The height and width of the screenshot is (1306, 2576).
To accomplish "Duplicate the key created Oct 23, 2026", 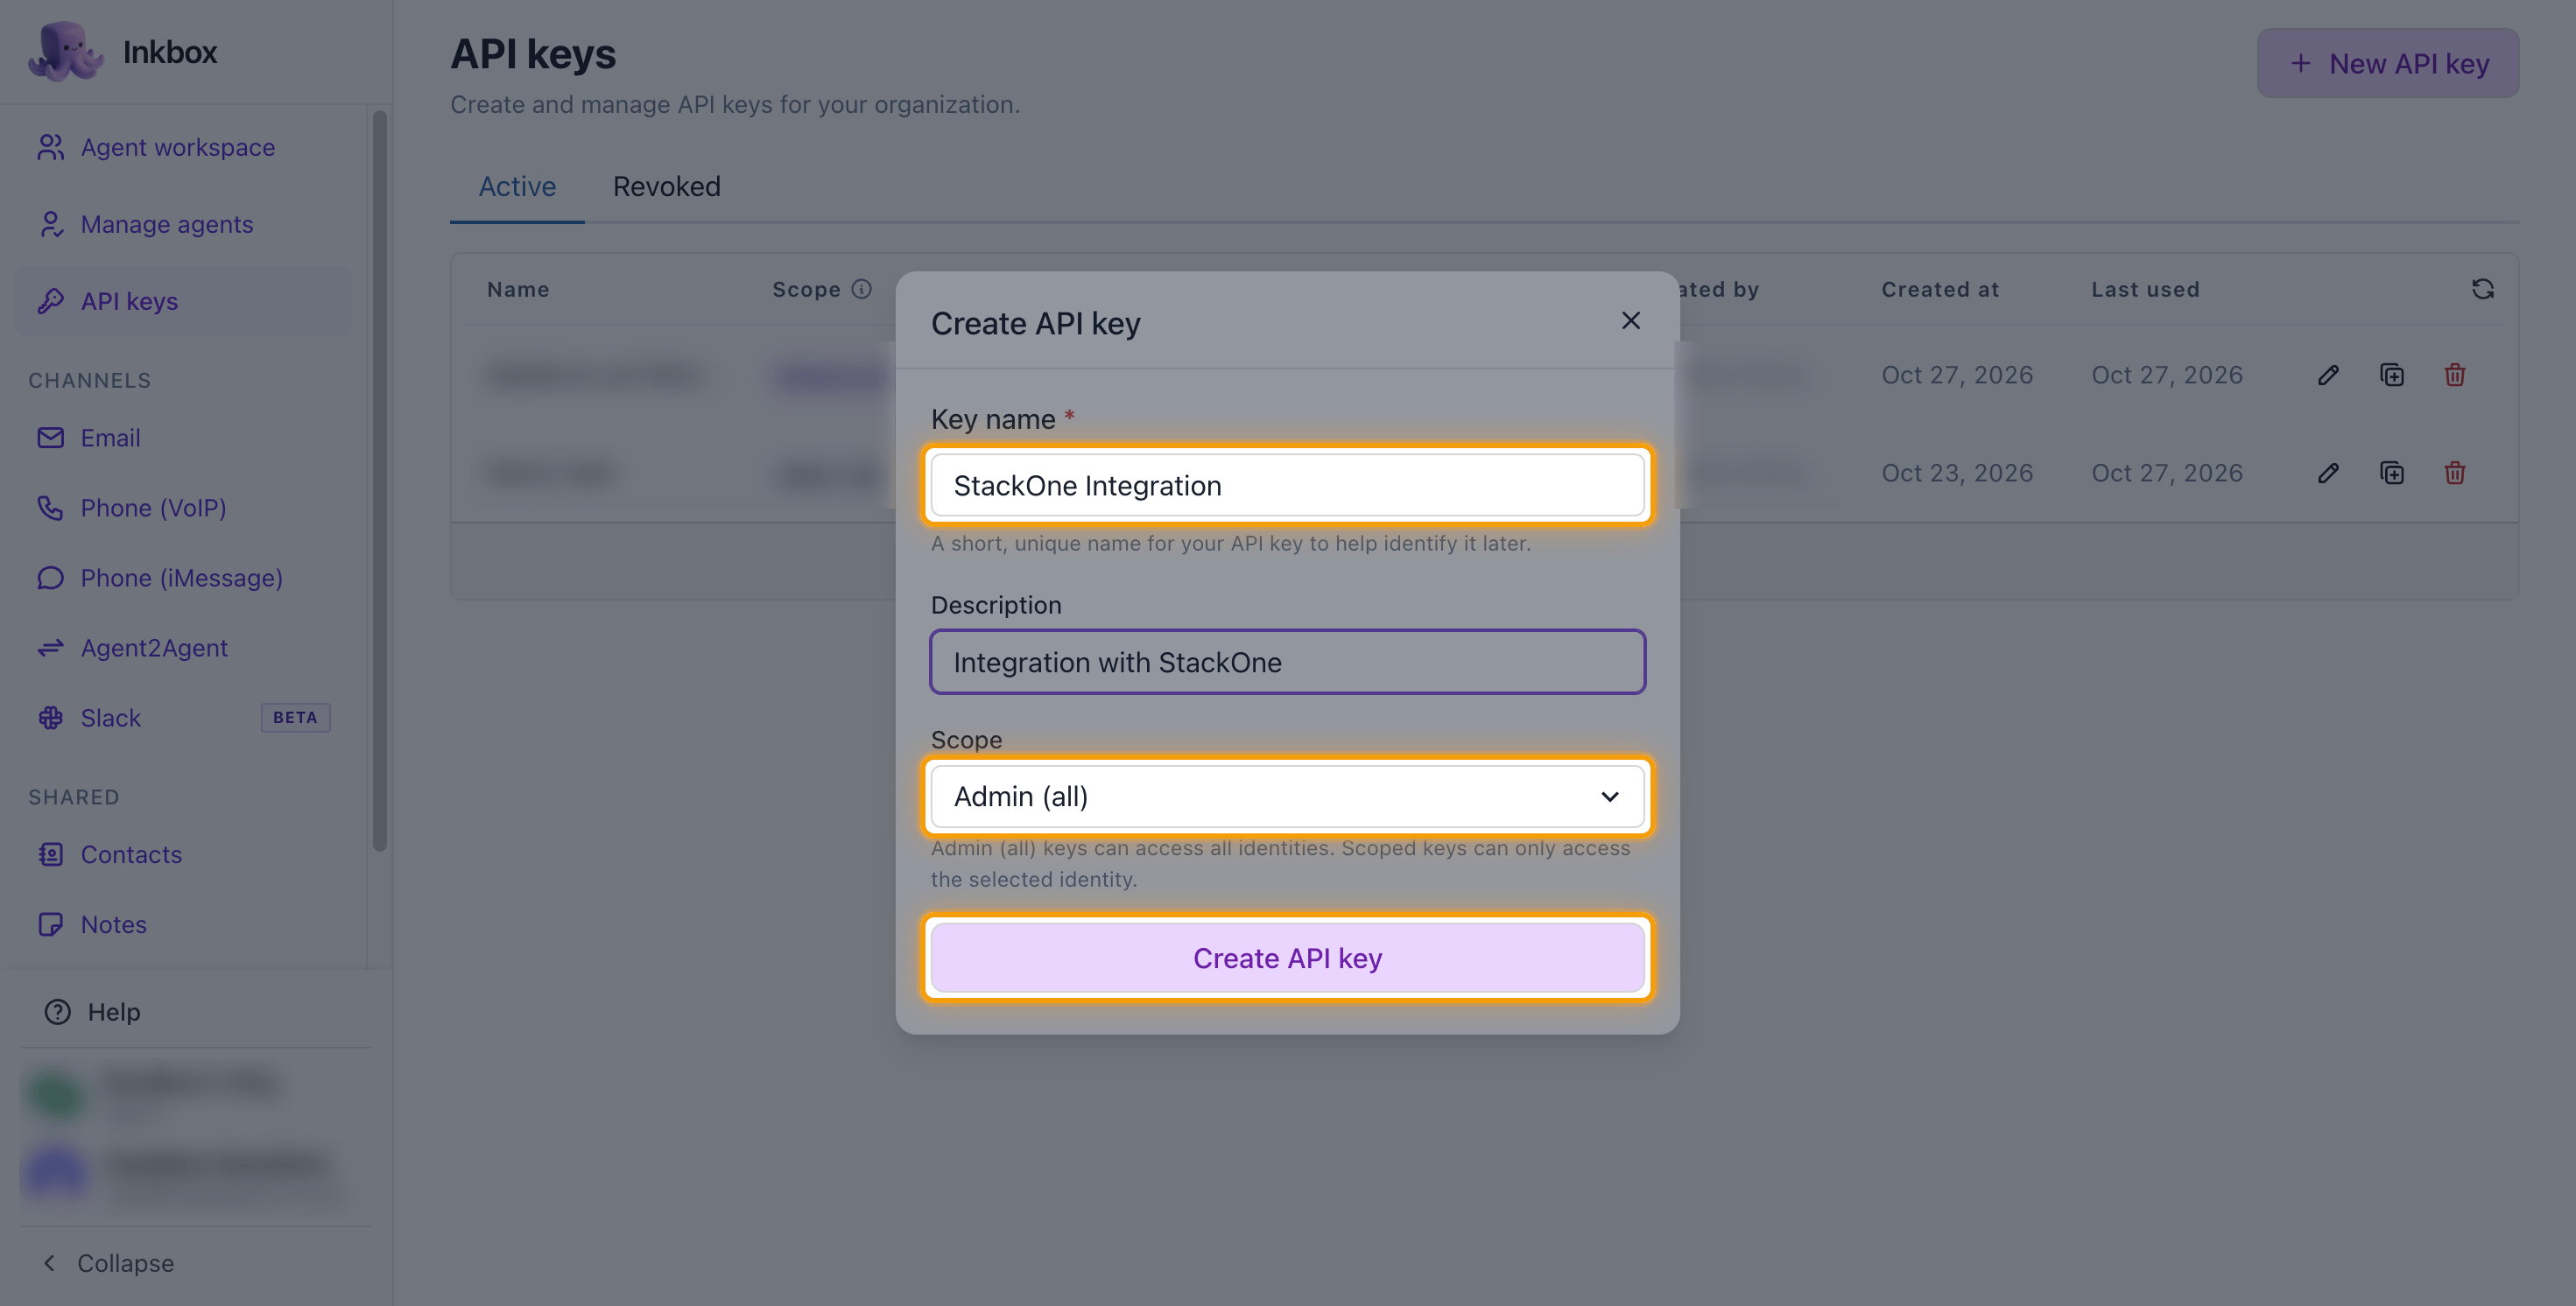I will coord(2391,473).
